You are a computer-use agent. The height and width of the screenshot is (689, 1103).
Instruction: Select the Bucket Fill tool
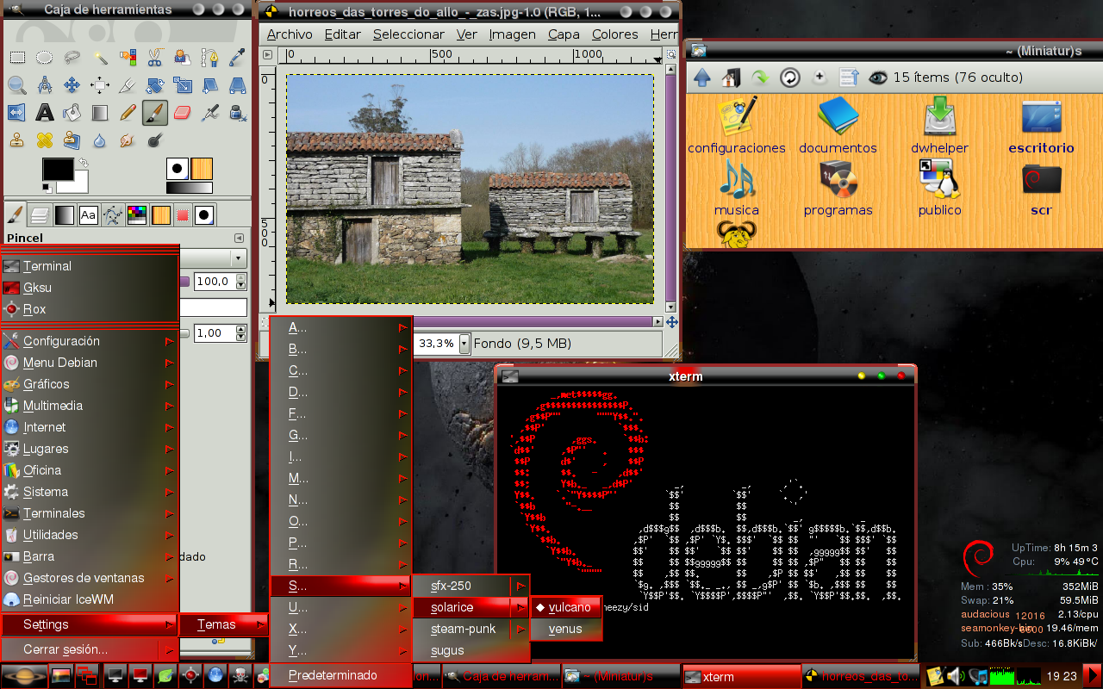tap(72, 113)
